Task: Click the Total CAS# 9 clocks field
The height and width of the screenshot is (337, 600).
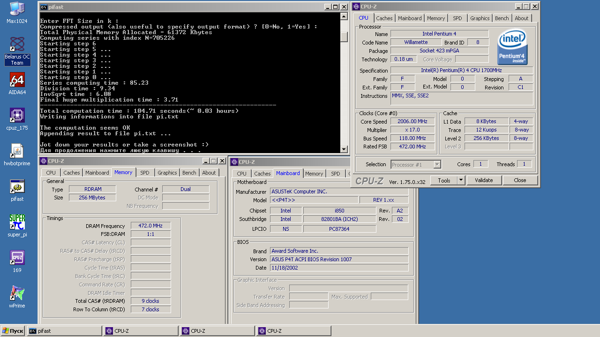Action: tap(150, 301)
